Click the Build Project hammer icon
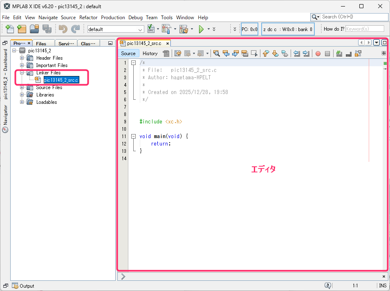The width and height of the screenshot is (390, 291). pyautogui.click(x=166, y=29)
